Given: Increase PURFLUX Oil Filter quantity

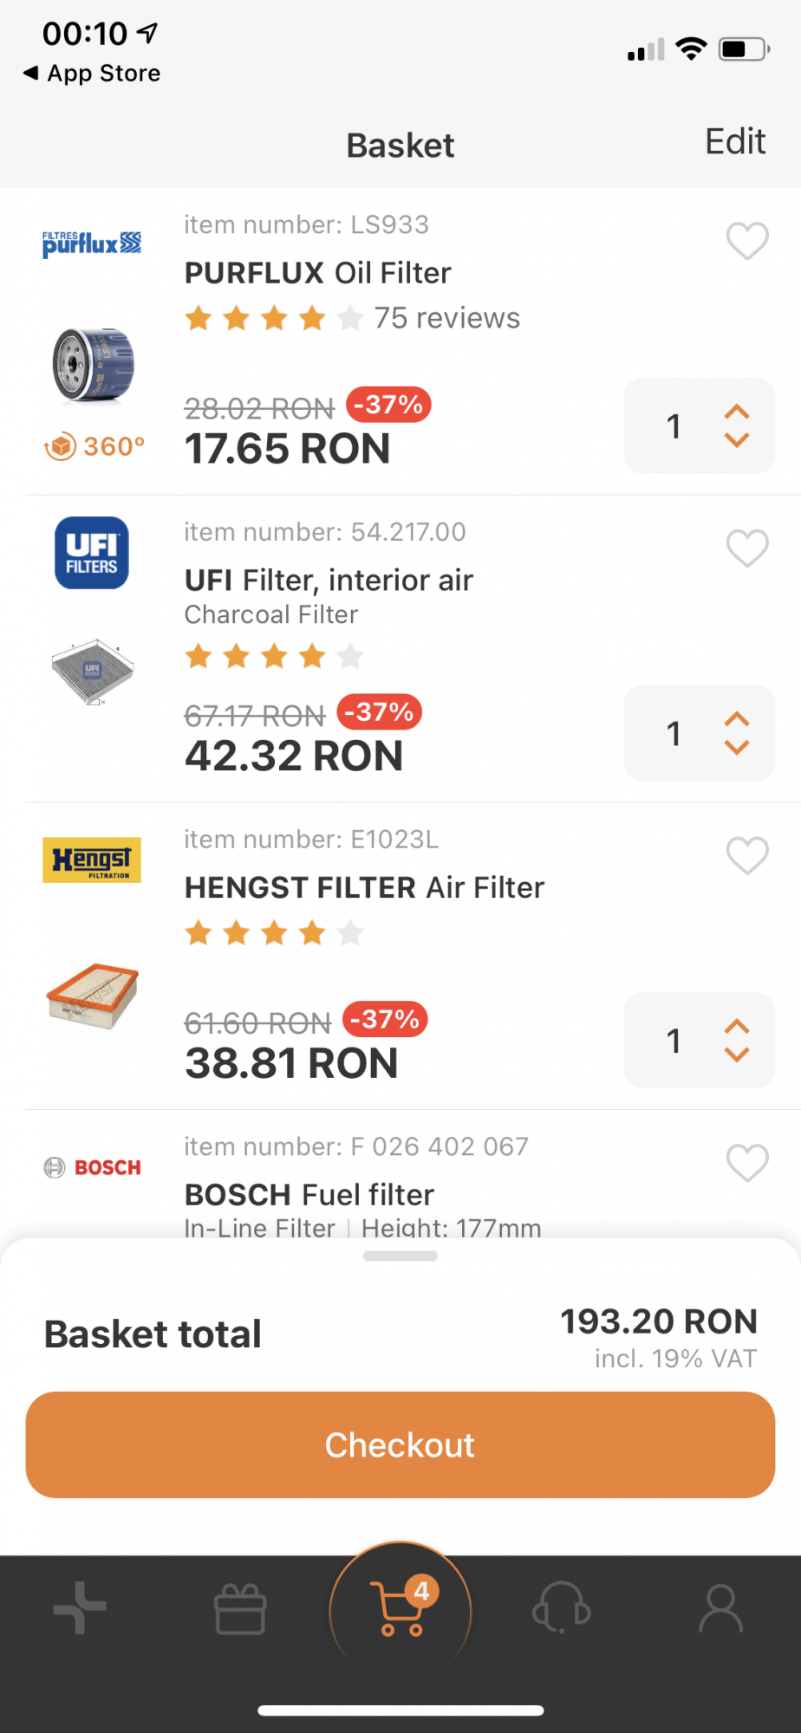Looking at the screenshot, I should (x=737, y=412).
